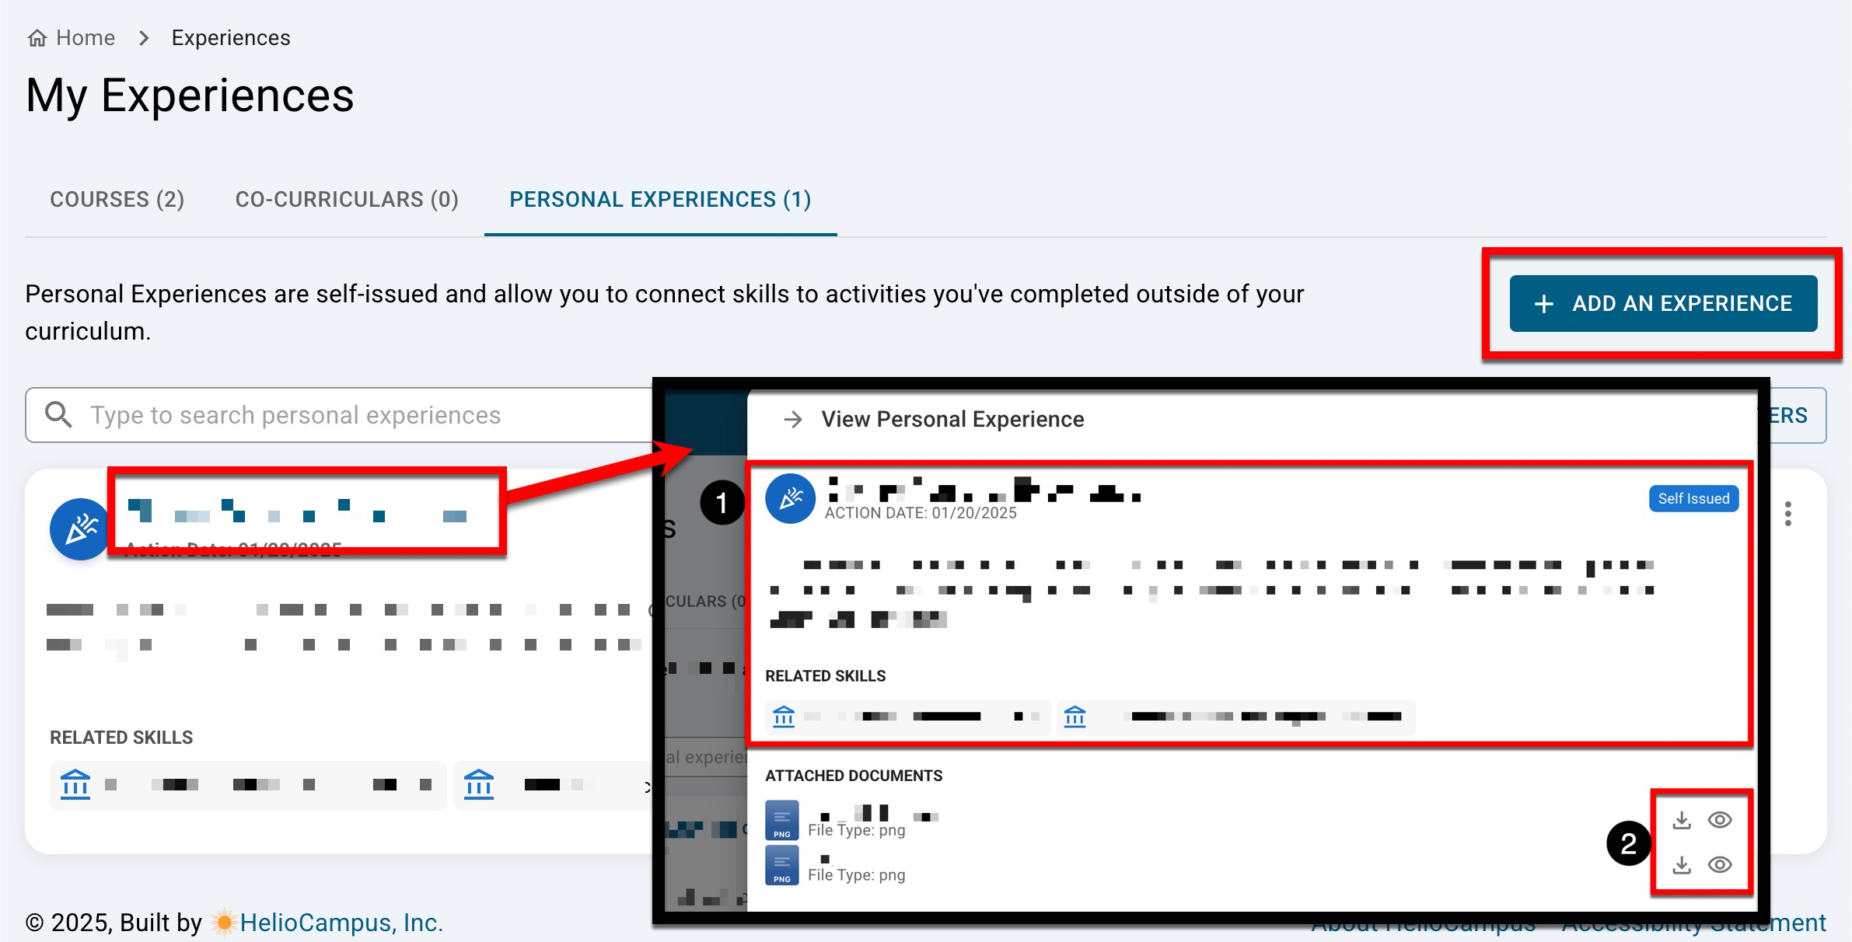Preview the first attached document with eye icon
Viewport: 1852px width, 942px height.
[1720, 820]
